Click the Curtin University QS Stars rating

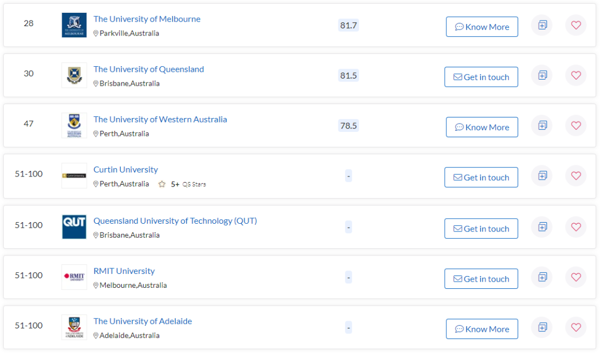(x=182, y=184)
